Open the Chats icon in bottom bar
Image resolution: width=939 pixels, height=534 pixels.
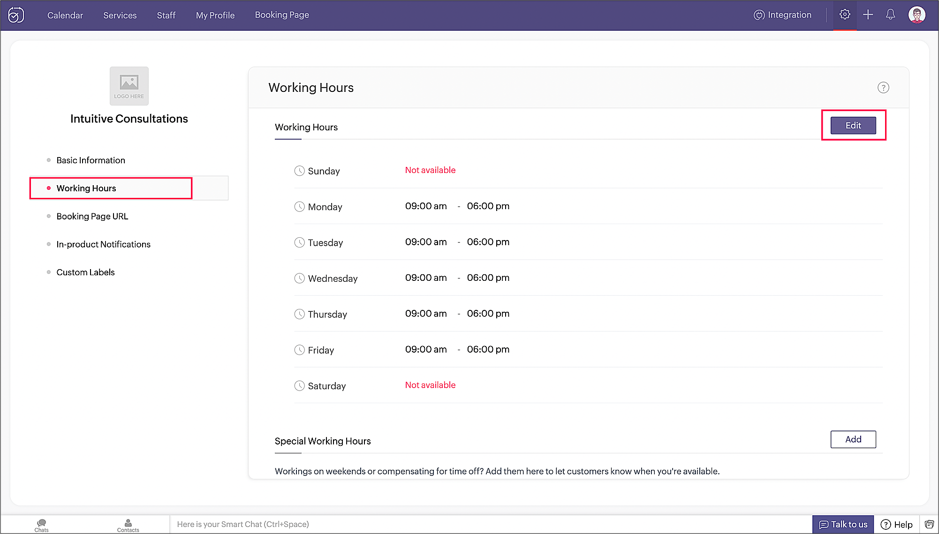[41, 525]
